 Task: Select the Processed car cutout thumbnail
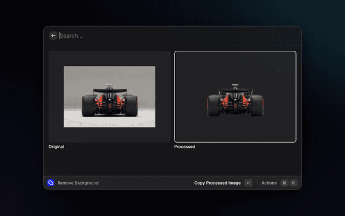click(235, 97)
